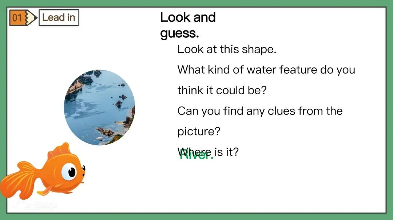Click the 'What kind of water feature' line
Image resolution: width=393 pixels, height=220 pixels.
click(x=266, y=70)
